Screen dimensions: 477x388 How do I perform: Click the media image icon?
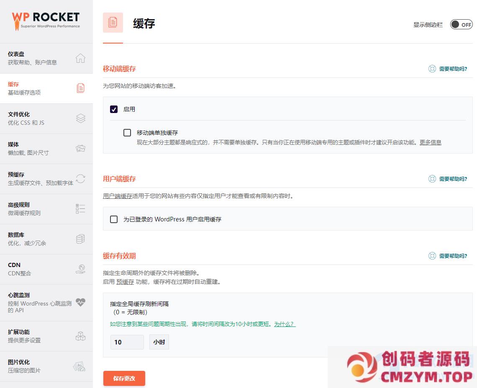[80, 149]
